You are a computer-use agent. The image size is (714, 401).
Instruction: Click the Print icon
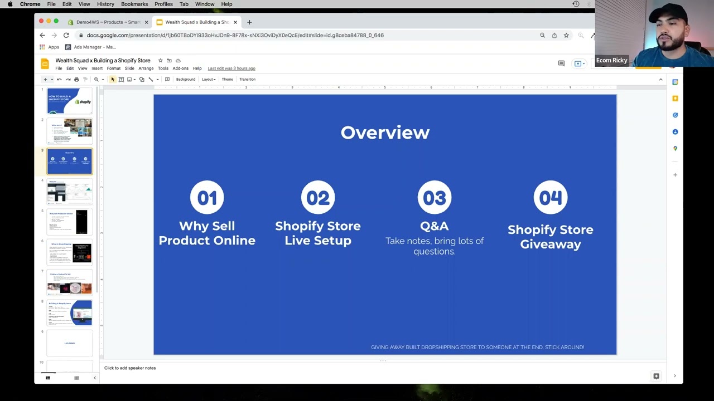pyautogui.click(x=76, y=80)
